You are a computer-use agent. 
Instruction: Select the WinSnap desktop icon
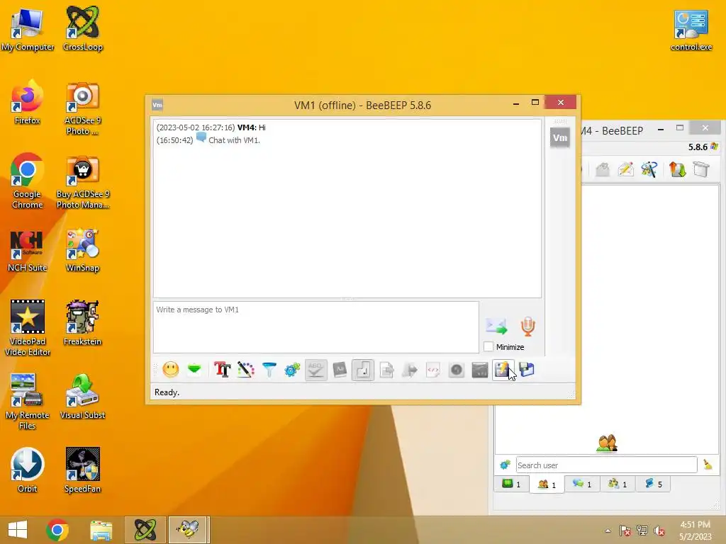tap(82, 250)
